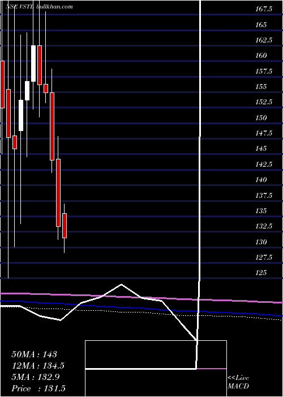Click the 127.5 price axis label
Viewport: 283px width, 397px height.
[264, 257]
